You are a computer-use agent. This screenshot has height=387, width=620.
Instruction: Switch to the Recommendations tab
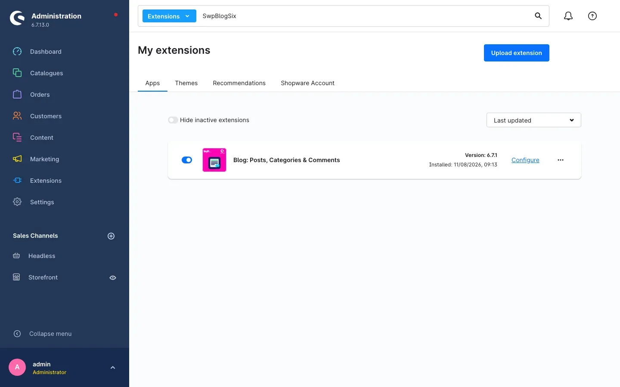[239, 83]
